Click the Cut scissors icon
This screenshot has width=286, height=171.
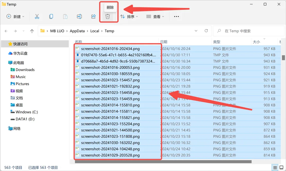37,17
